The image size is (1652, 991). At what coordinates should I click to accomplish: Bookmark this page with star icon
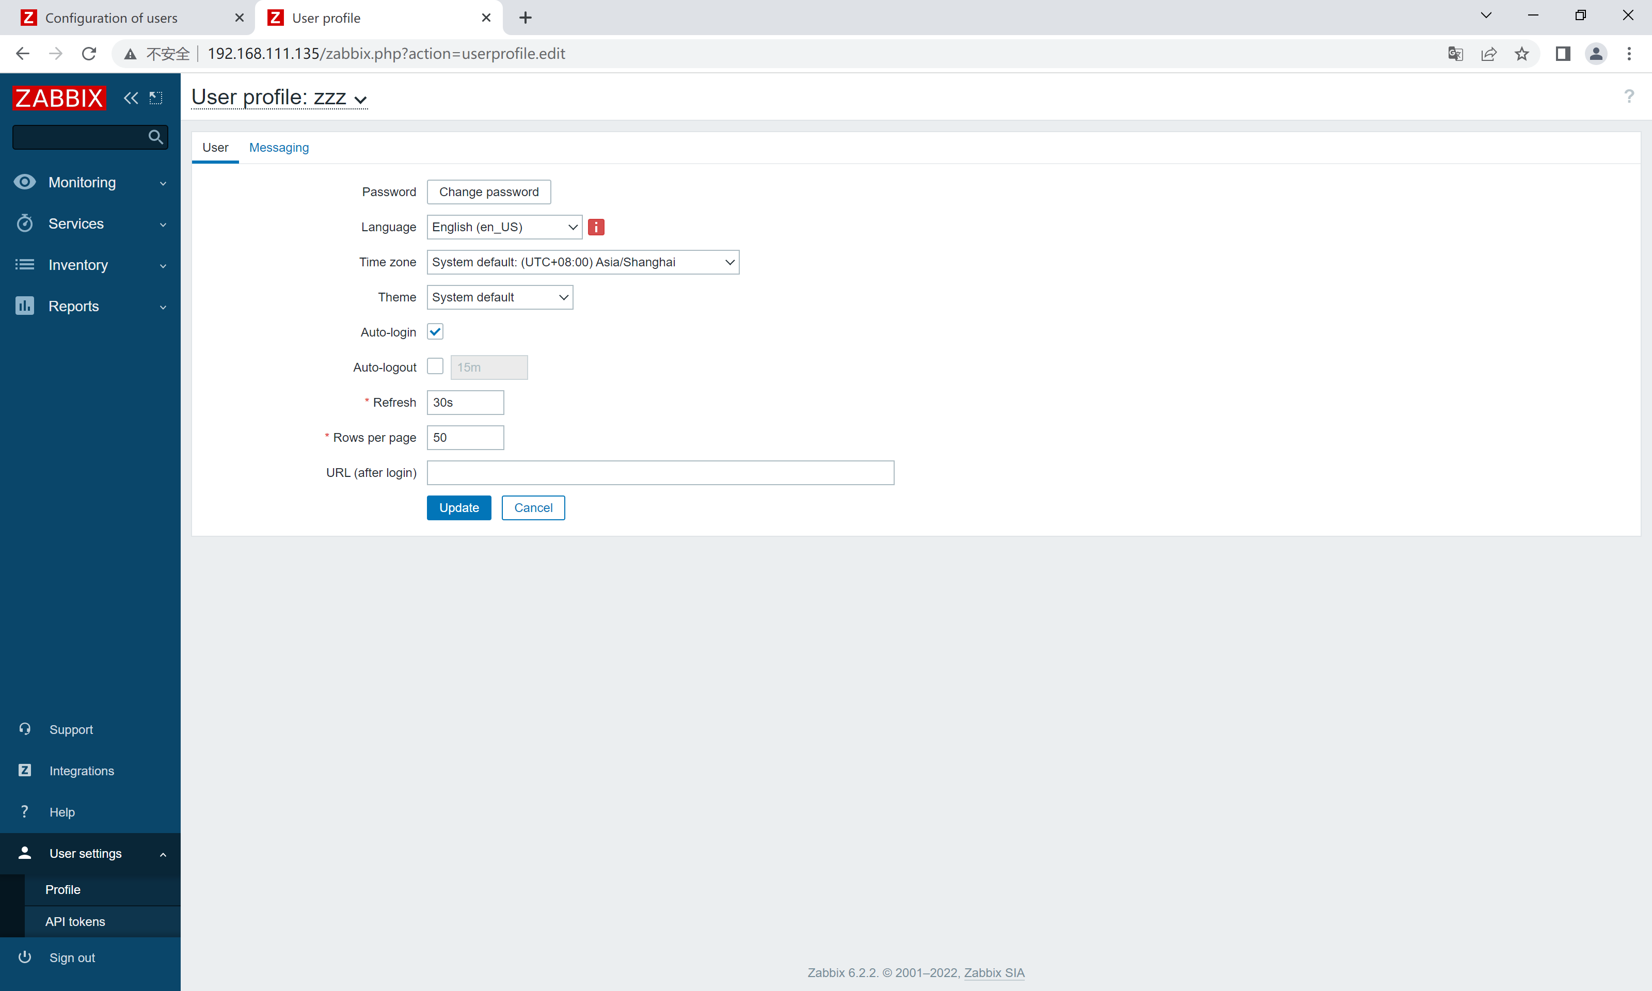tap(1522, 54)
